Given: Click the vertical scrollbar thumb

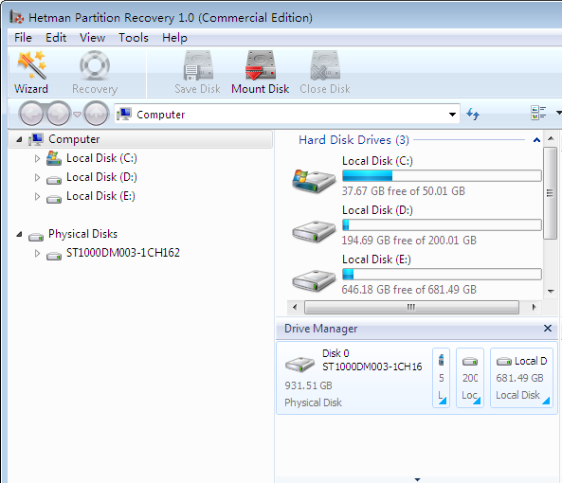Looking at the screenshot, I should pos(551,193).
